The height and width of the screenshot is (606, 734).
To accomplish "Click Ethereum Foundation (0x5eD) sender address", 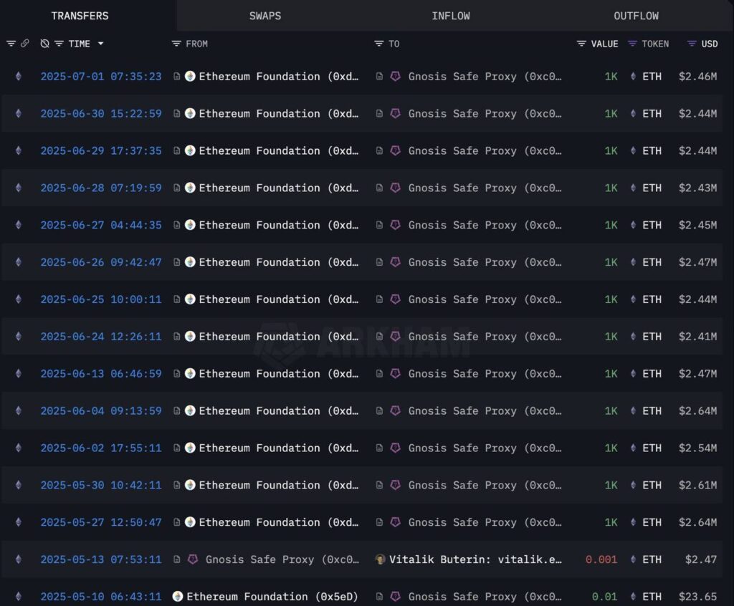I will [272, 597].
